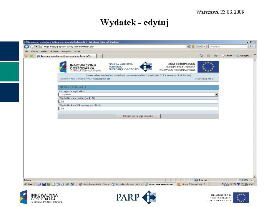
Task: Go back with the browser Back arrow
Action: pyautogui.click(x=27, y=46)
